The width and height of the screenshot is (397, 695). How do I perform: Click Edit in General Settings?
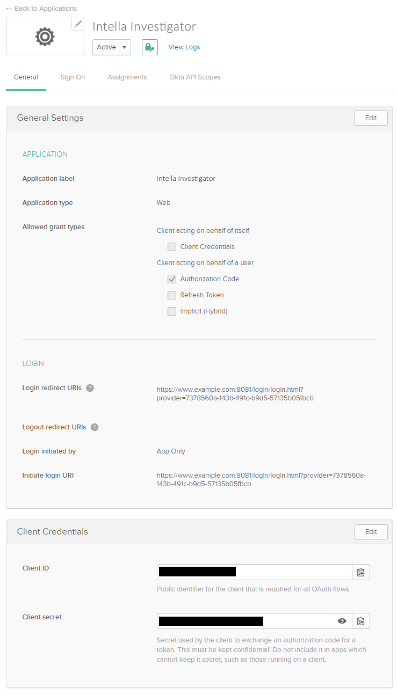pos(371,118)
